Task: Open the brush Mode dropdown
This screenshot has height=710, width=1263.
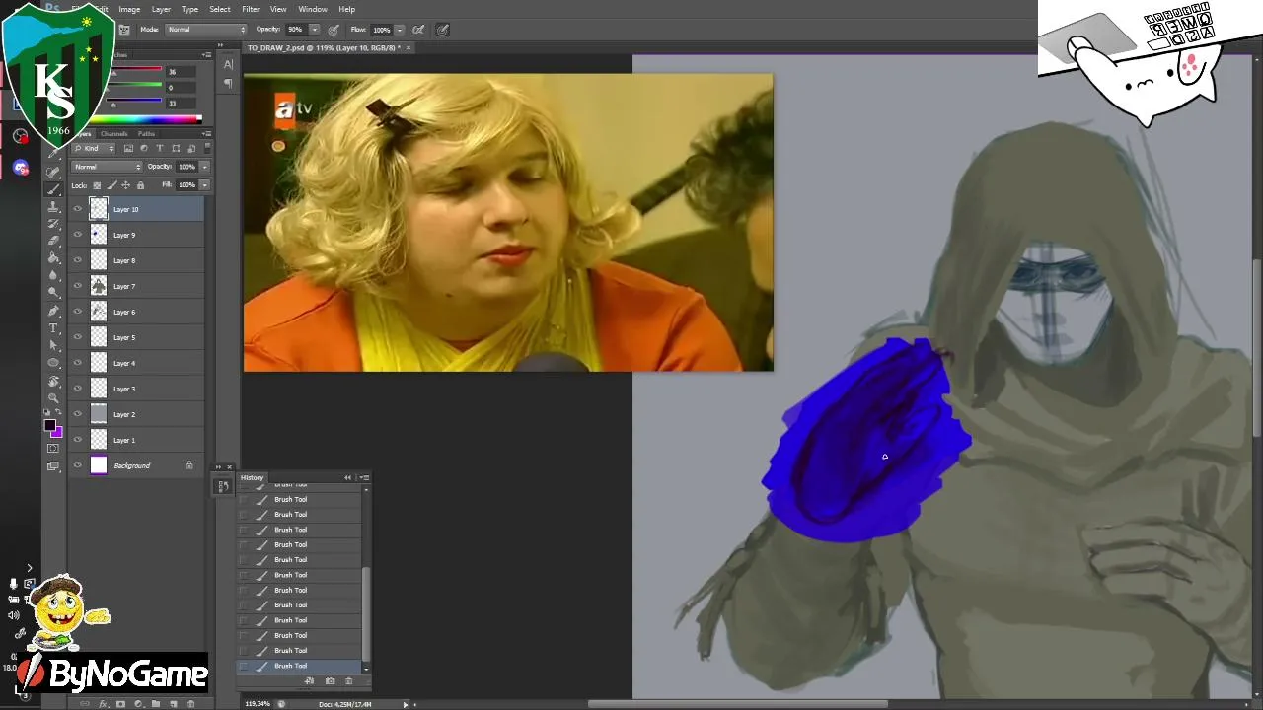Action: click(206, 30)
